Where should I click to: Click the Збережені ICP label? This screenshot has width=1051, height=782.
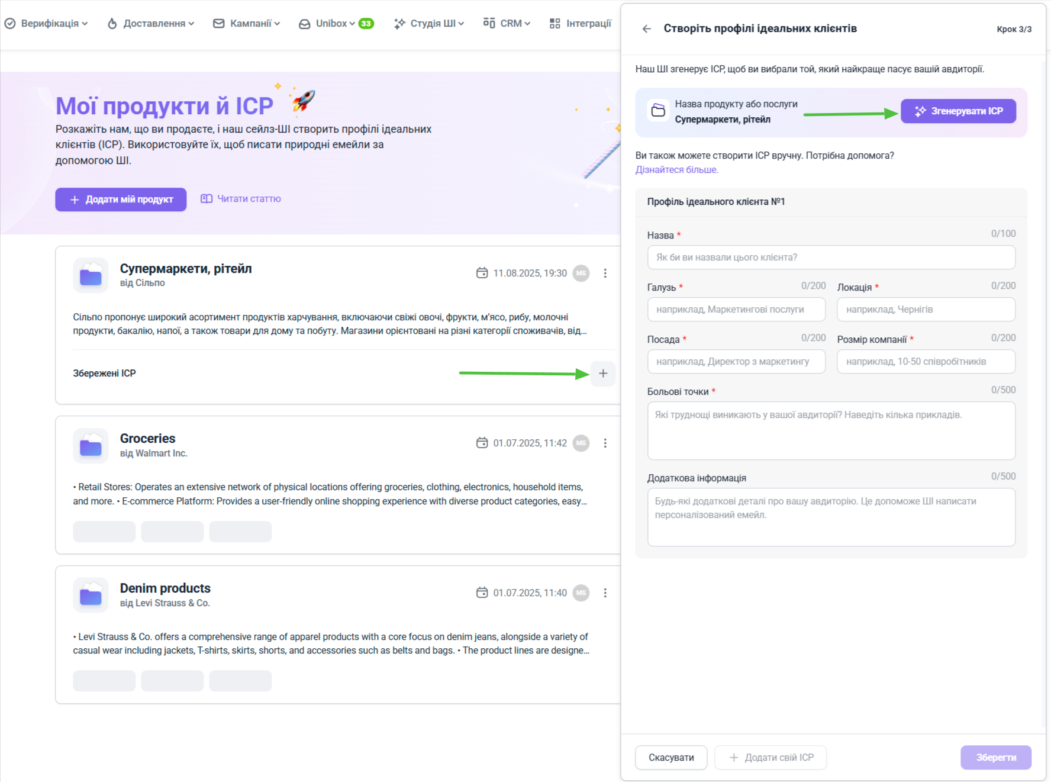pos(104,374)
